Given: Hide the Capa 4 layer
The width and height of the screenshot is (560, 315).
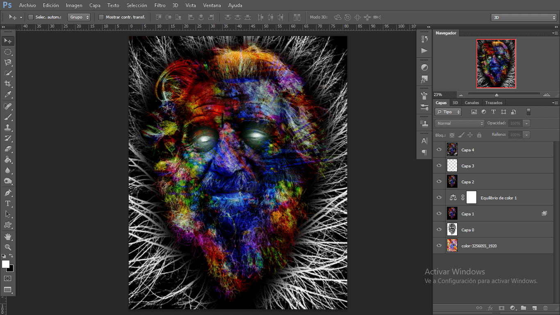Looking at the screenshot, I should click(439, 150).
